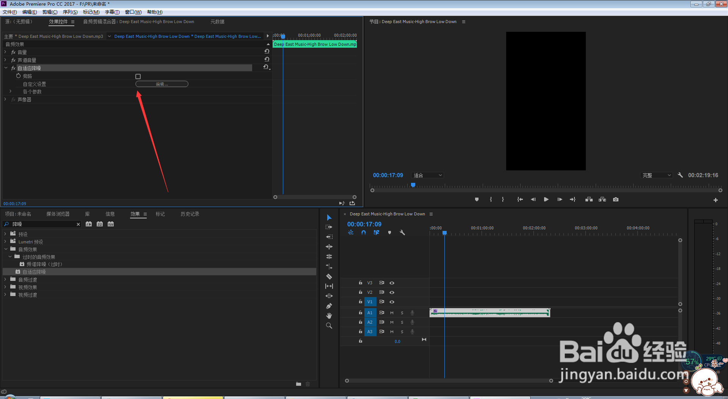Toggle the 旁路 bypass checkbox
The height and width of the screenshot is (399, 728).
(x=138, y=76)
